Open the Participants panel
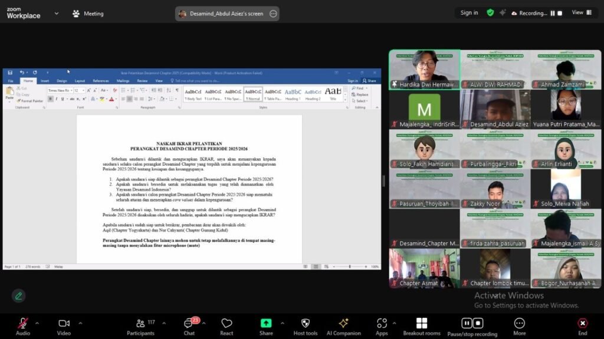 pyautogui.click(x=141, y=324)
